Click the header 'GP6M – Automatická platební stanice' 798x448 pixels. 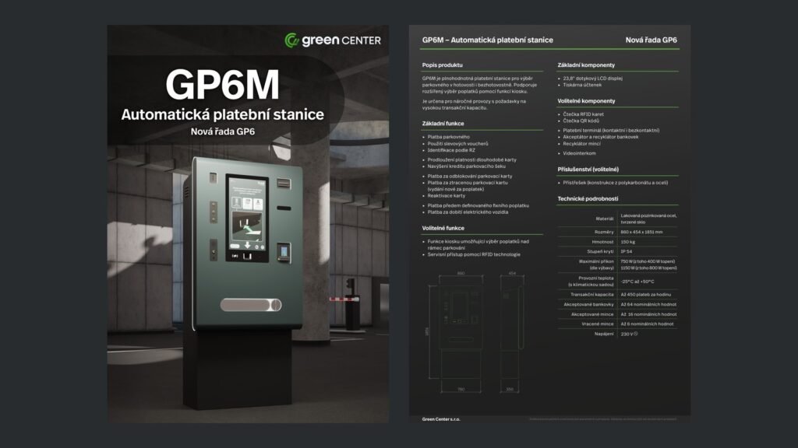pyautogui.click(x=488, y=40)
